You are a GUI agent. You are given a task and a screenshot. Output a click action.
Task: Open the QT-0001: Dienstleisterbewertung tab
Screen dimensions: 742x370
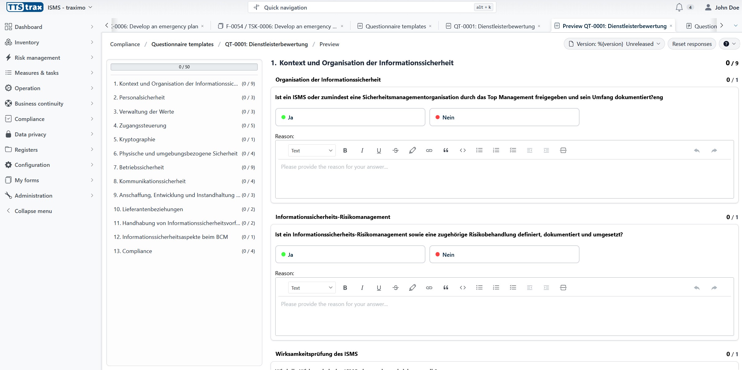tap(494, 26)
